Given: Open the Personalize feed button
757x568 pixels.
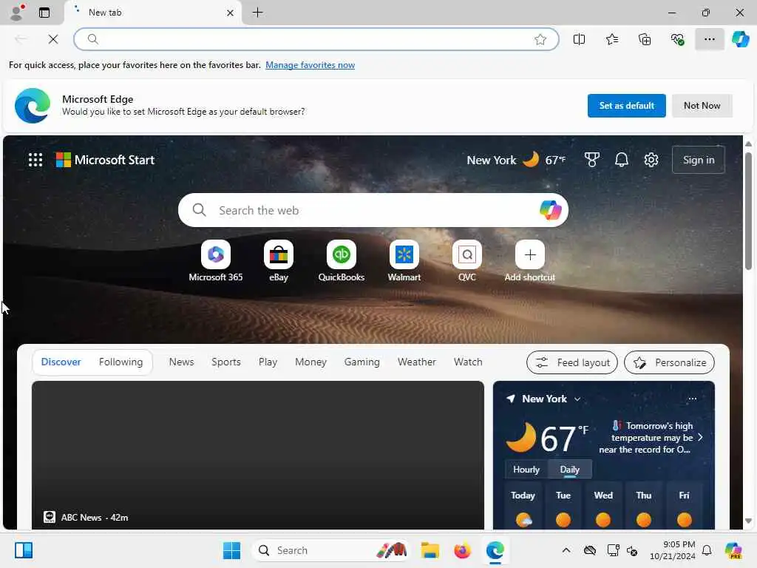Looking at the screenshot, I should [x=669, y=362].
